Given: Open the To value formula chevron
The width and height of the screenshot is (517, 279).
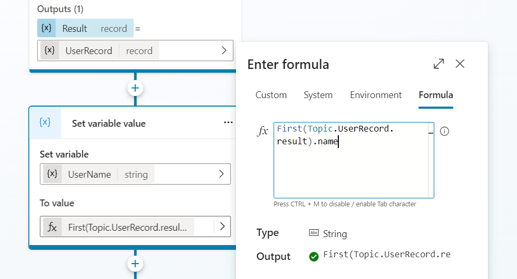Looking at the screenshot, I should [x=222, y=226].
